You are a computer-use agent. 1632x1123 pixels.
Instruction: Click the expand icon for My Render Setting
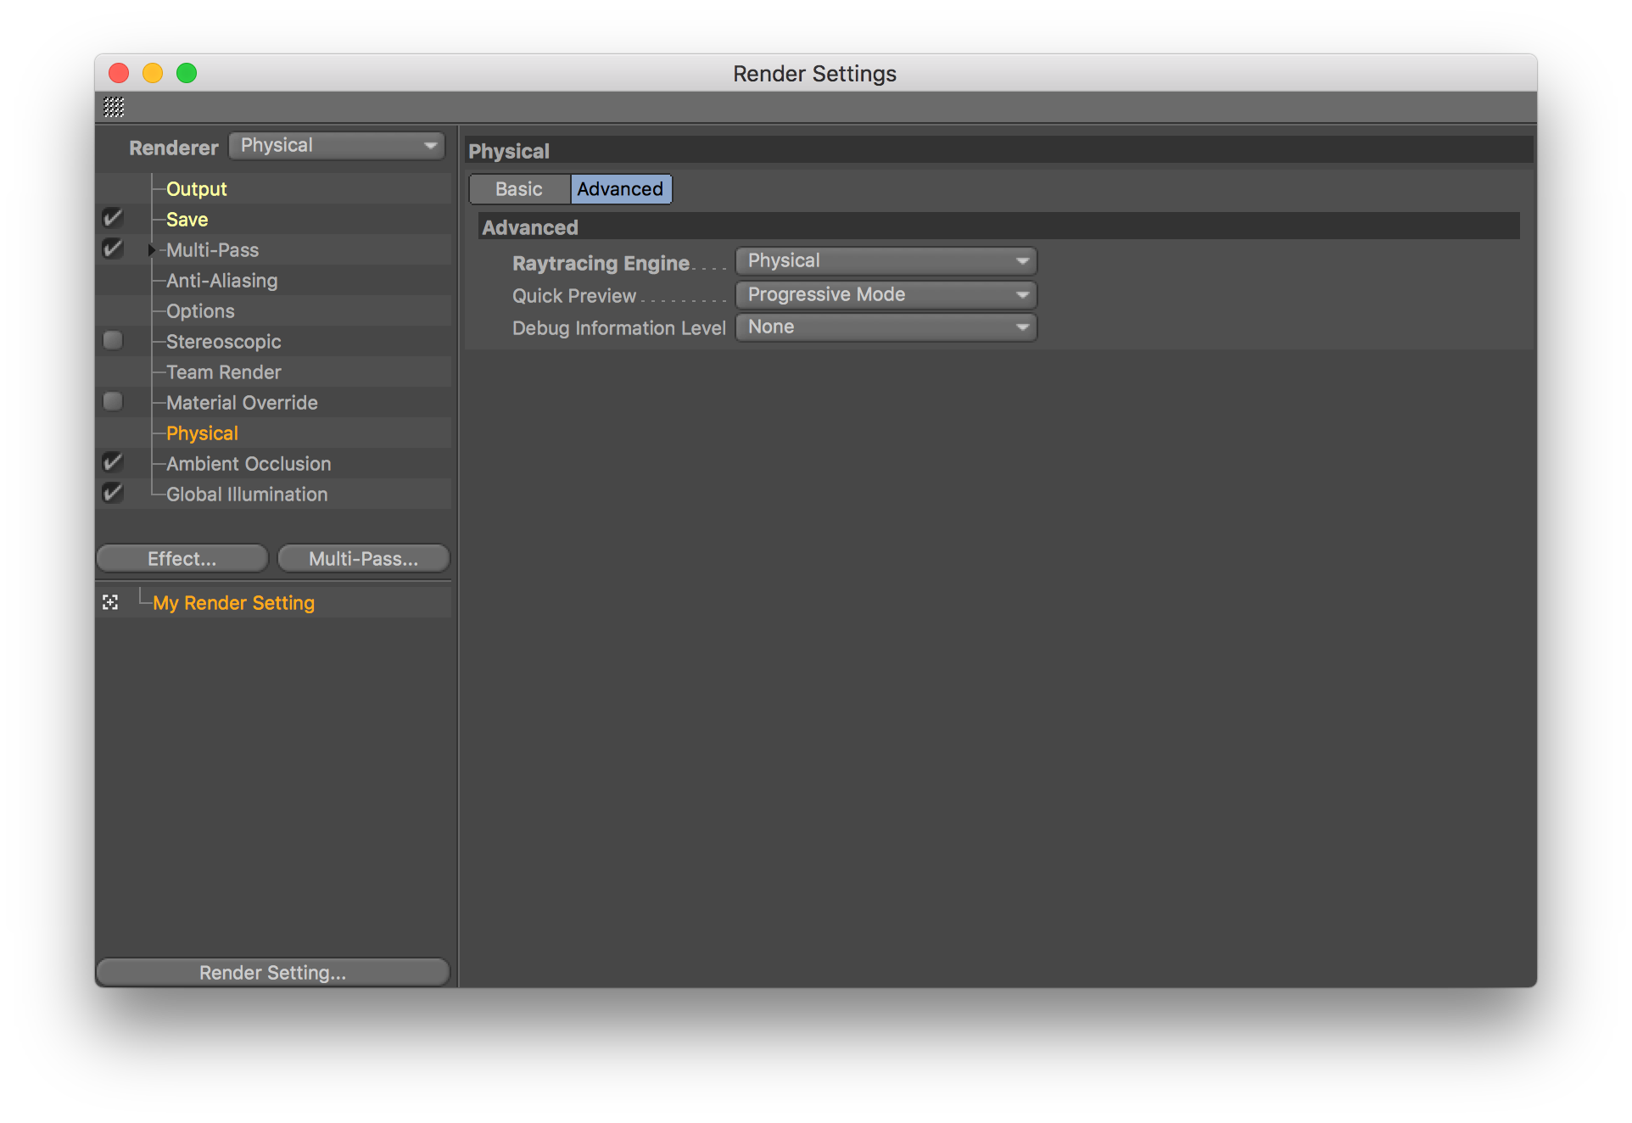110,602
